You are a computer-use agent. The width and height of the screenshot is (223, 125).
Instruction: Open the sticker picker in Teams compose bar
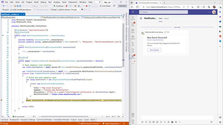click(x=157, y=122)
